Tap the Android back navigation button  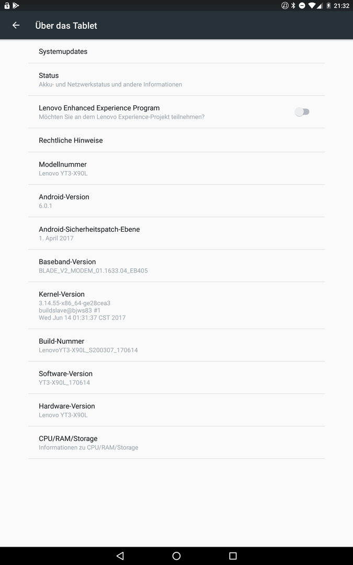click(120, 556)
